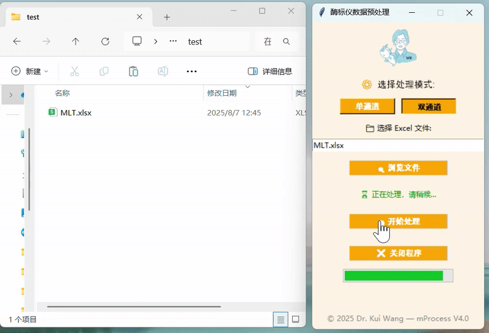Screen dimensions: 489x333
Task: Navigate back in File Explorer
Action: tap(17, 42)
